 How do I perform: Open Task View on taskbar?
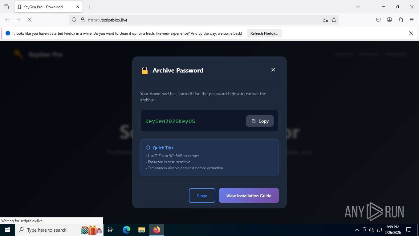[111, 230]
